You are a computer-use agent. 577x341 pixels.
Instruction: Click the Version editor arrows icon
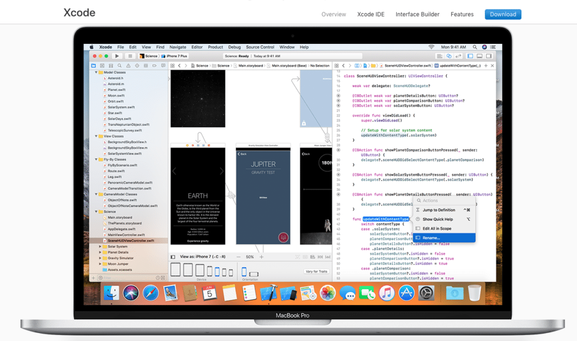(x=457, y=56)
